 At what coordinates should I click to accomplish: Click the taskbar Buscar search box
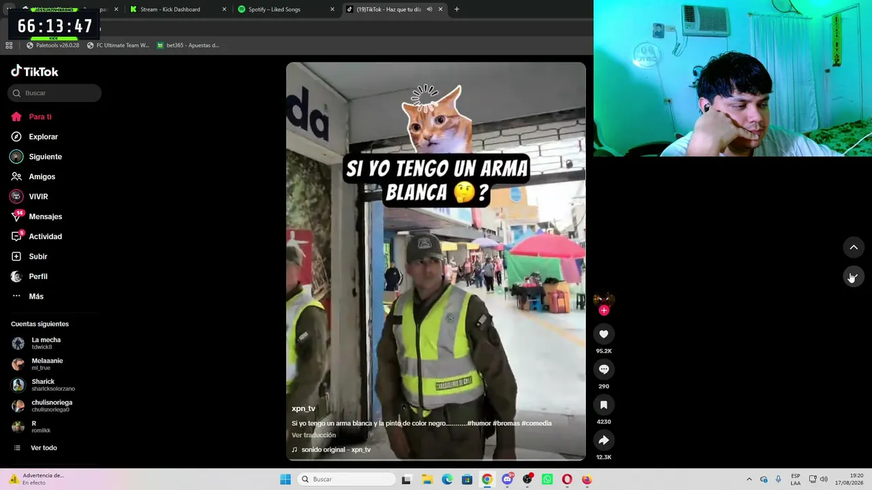(x=347, y=479)
